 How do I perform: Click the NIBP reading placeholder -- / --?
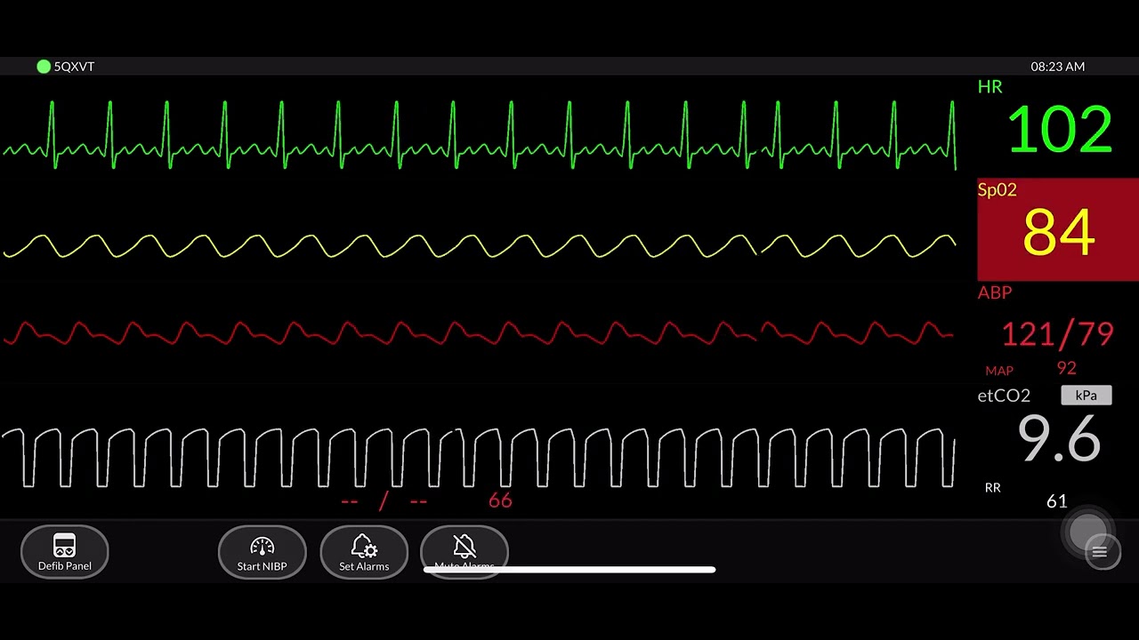pos(384,501)
